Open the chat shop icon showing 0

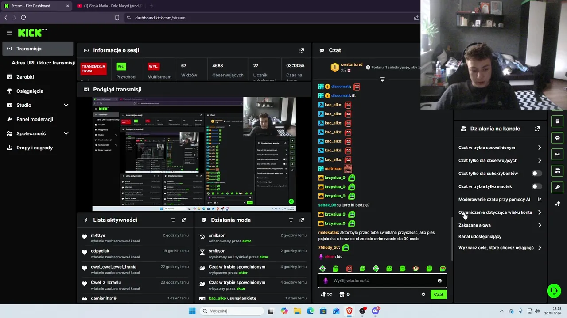345,295
